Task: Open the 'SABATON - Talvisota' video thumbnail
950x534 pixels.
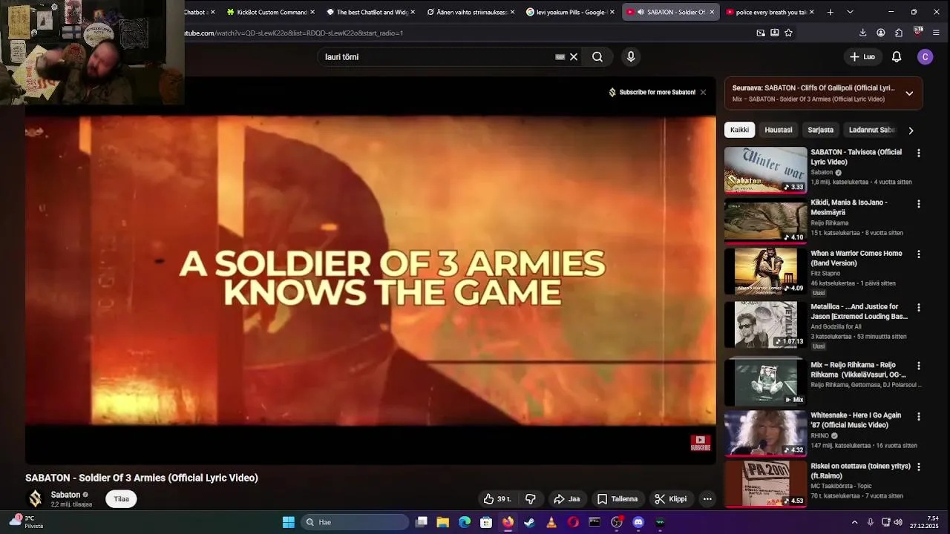Action: (765, 170)
